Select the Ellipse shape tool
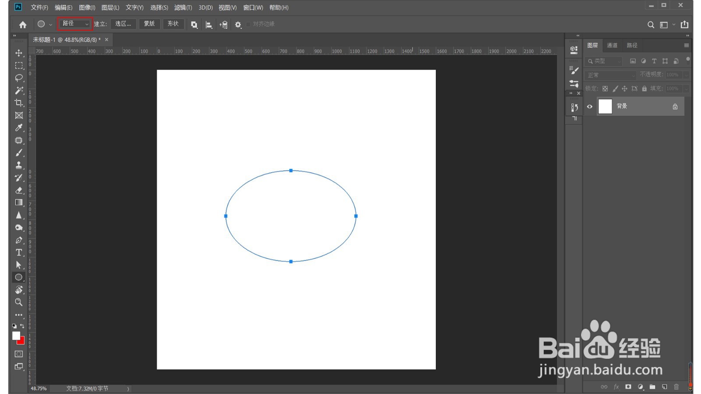 [x=19, y=277]
